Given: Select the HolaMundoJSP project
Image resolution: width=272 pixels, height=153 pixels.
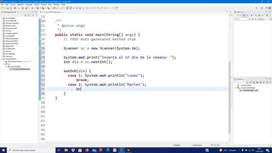Looking at the screenshot, I should [x=11, y=34].
